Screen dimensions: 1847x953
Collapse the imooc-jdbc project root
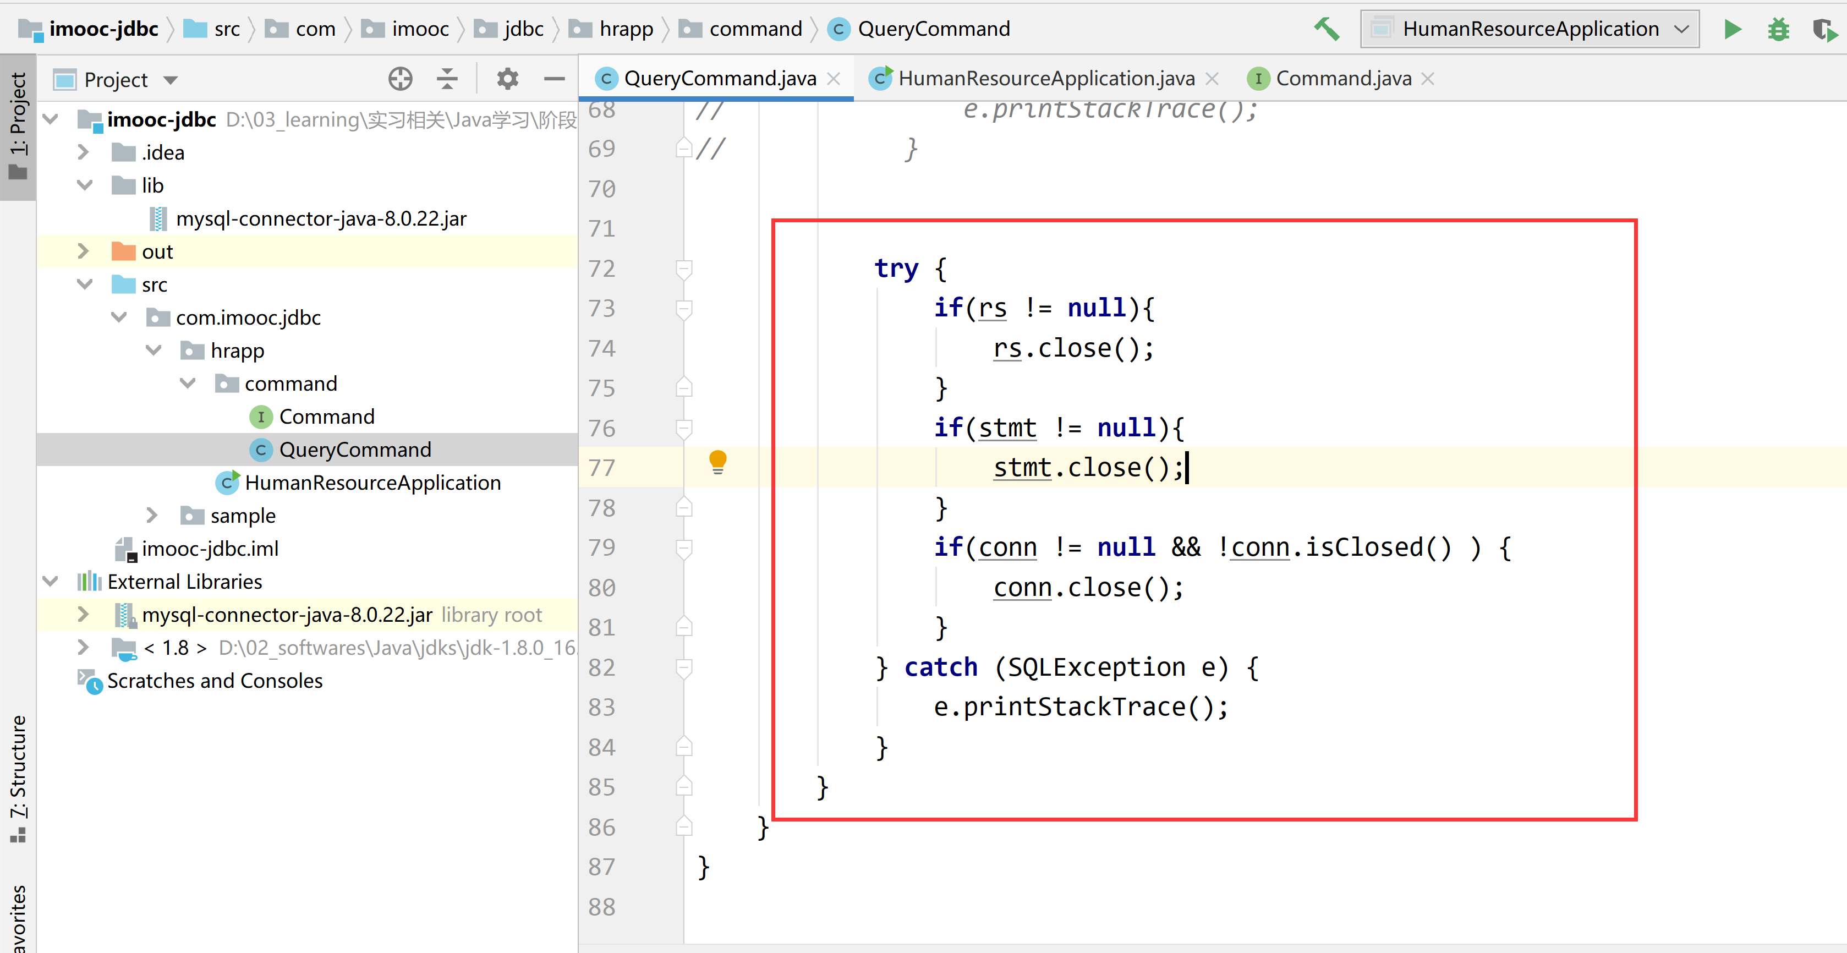pos(50,119)
